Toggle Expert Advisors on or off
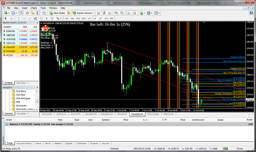The height and width of the screenshot is (152, 256). pos(83,13)
